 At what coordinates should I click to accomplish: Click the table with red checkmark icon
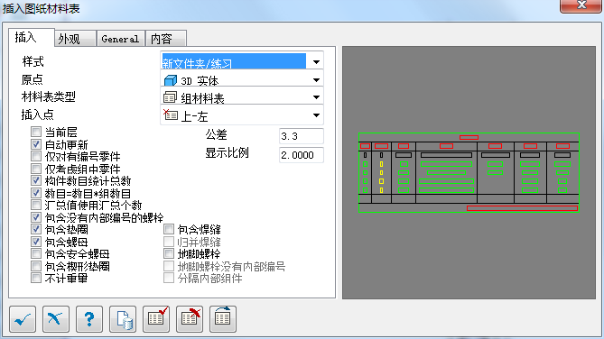click(156, 319)
